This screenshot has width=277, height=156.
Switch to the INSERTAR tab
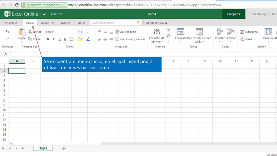coord(48,23)
